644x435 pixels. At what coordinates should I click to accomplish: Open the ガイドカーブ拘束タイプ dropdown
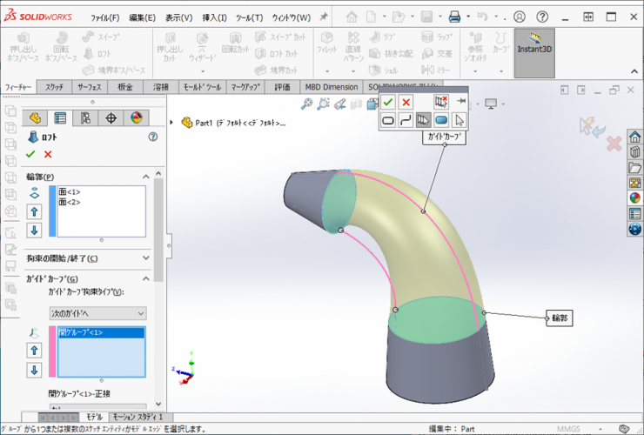pos(97,312)
